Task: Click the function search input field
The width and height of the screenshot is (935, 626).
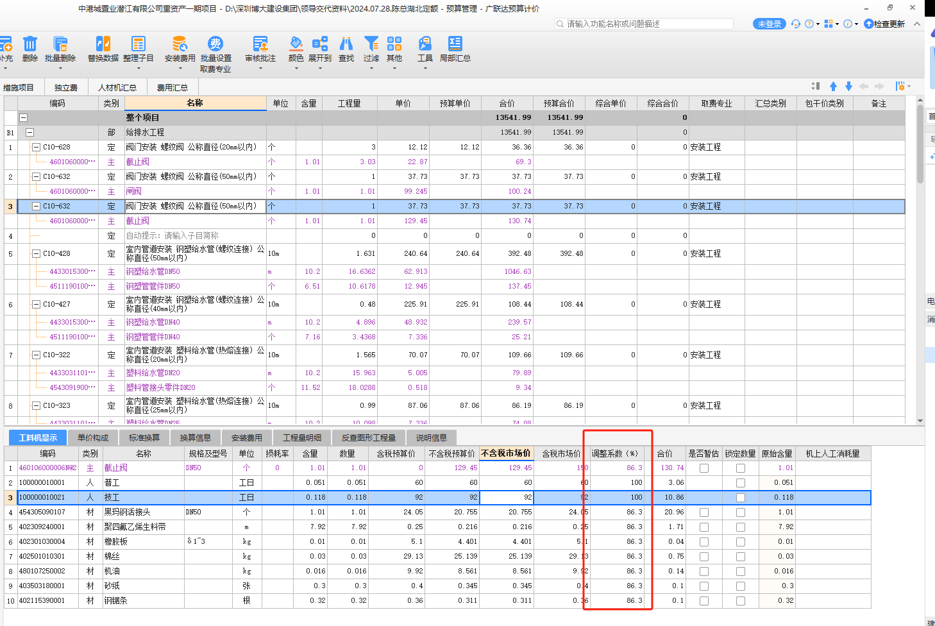Action: [644, 24]
